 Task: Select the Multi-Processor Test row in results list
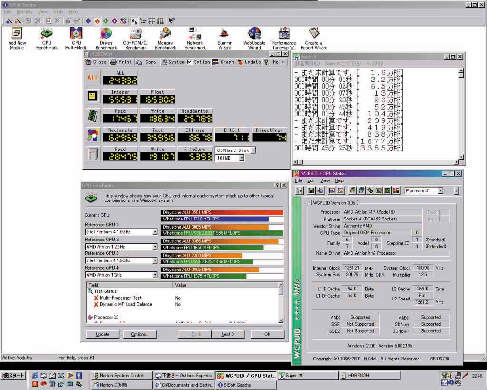(x=185, y=298)
